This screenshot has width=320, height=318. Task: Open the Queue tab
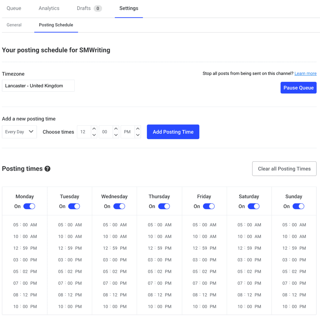pyautogui.click(x=14, y=8)
